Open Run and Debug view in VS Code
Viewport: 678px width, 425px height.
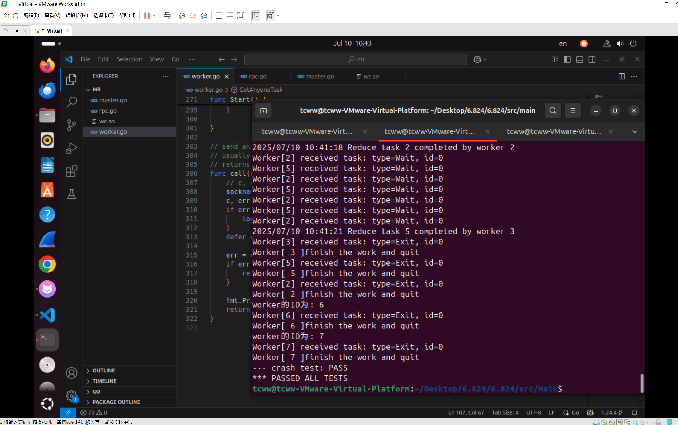tap(71, 148)
